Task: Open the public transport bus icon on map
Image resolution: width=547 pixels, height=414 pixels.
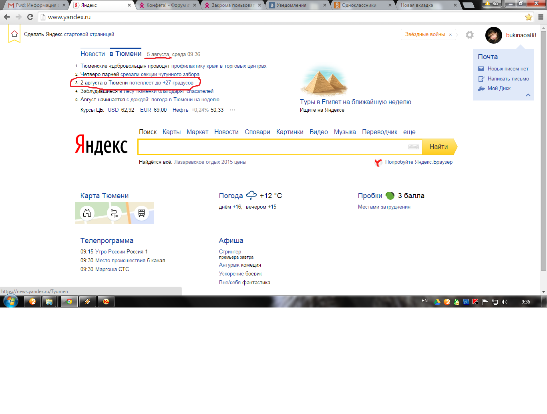Action: click(141, 213)
